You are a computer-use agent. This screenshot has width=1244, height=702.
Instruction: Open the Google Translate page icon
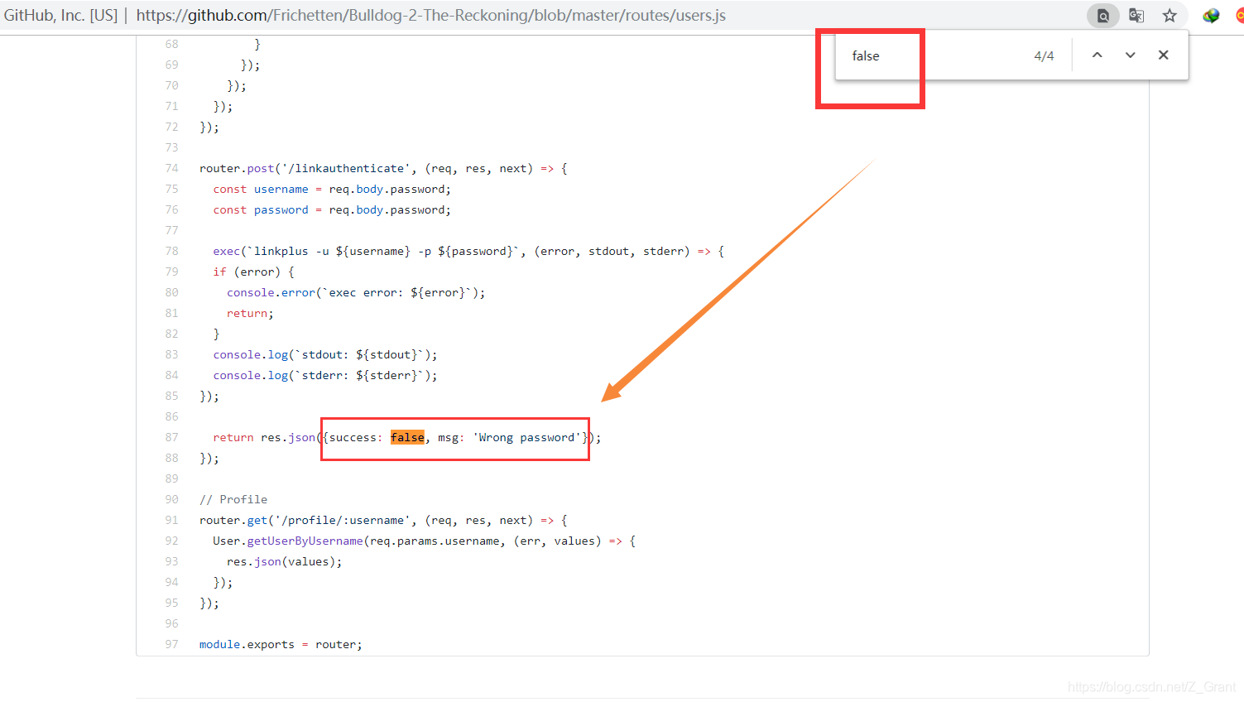1136,16
